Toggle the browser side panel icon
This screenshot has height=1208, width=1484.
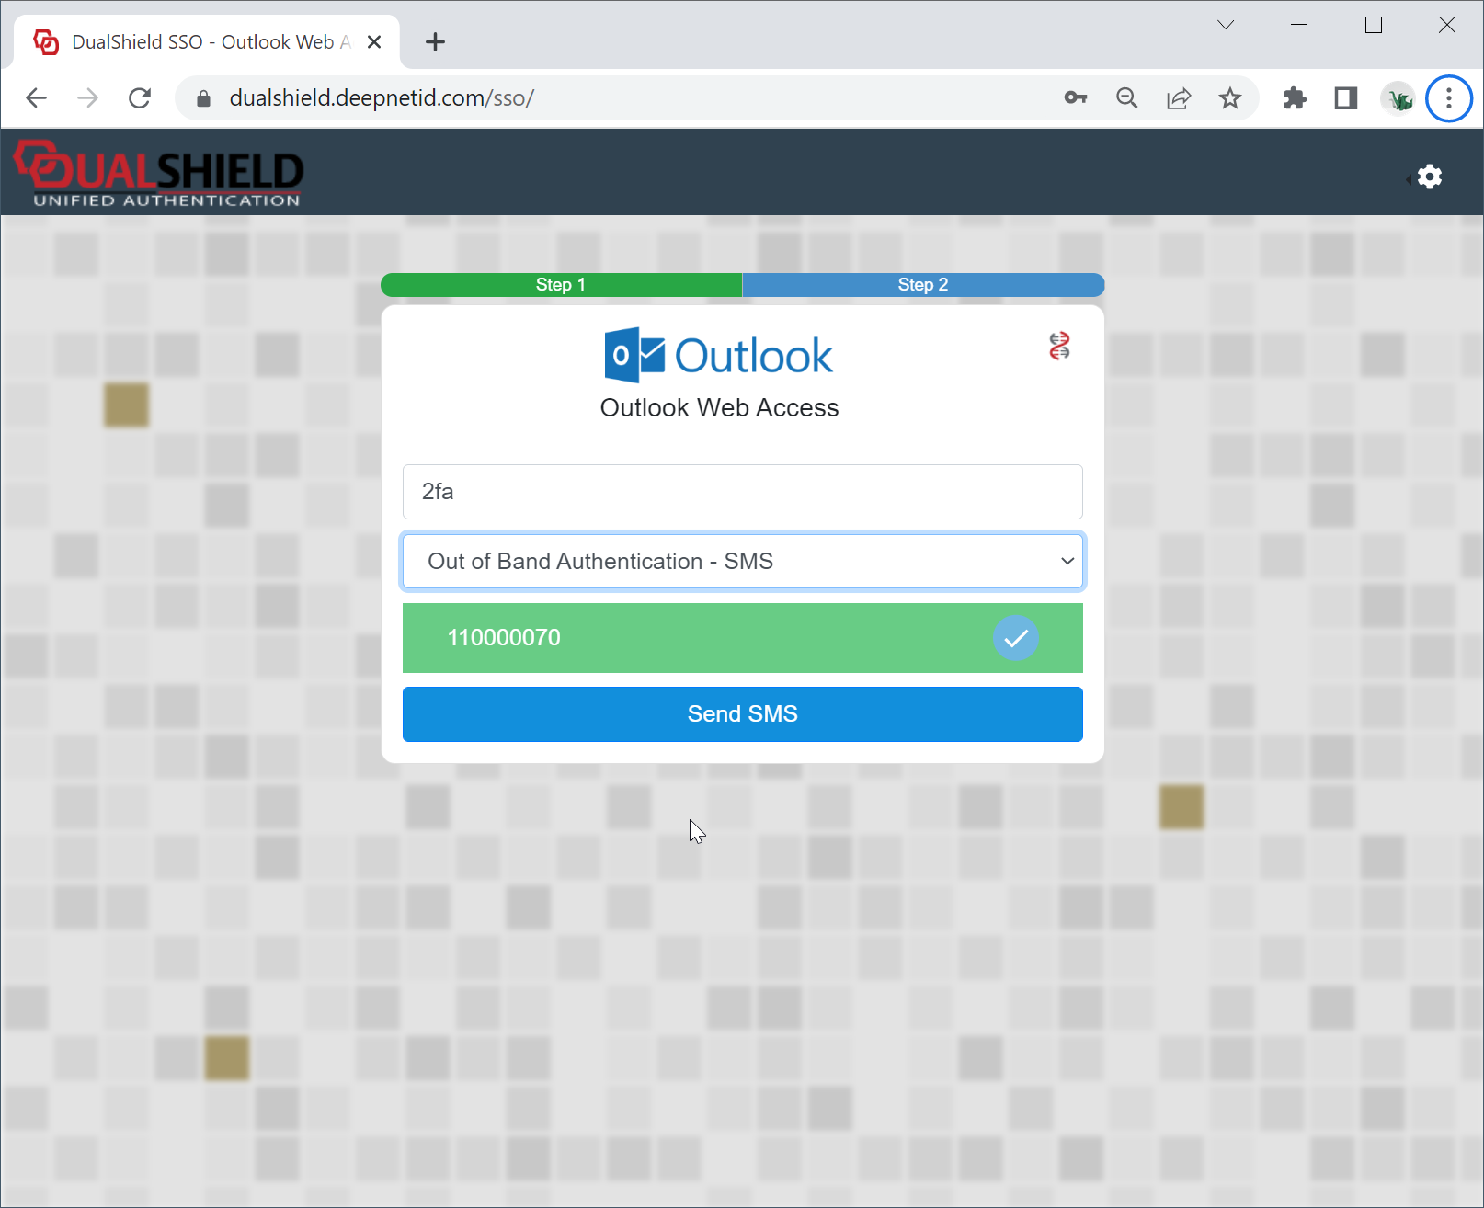point(1346,98)
